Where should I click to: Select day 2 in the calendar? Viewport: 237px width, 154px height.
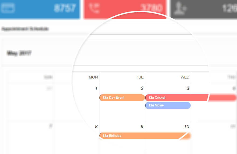pos(142,88)
